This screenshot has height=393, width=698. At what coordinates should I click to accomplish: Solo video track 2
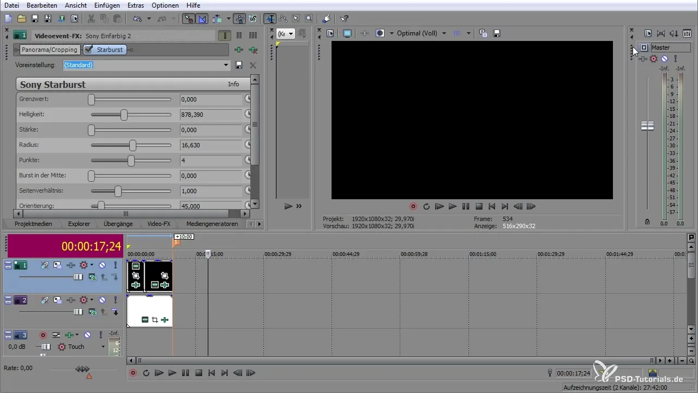click(115, 300)
